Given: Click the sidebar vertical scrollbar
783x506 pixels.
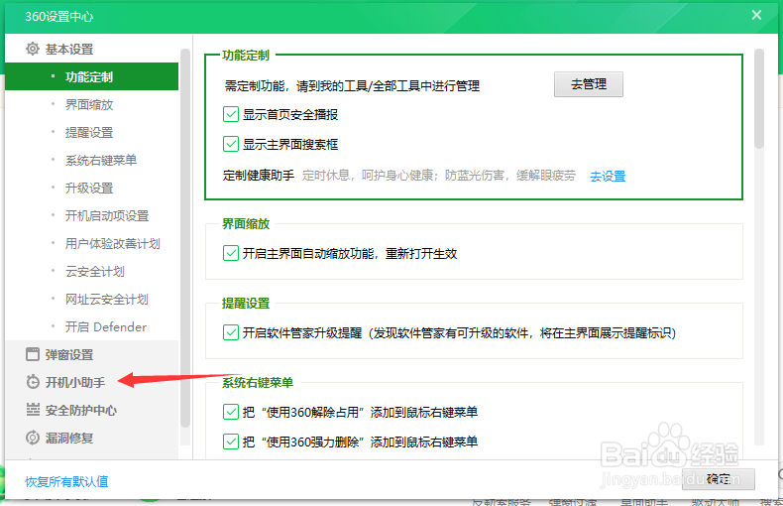Looking at the screenshot, I should 184,237.
